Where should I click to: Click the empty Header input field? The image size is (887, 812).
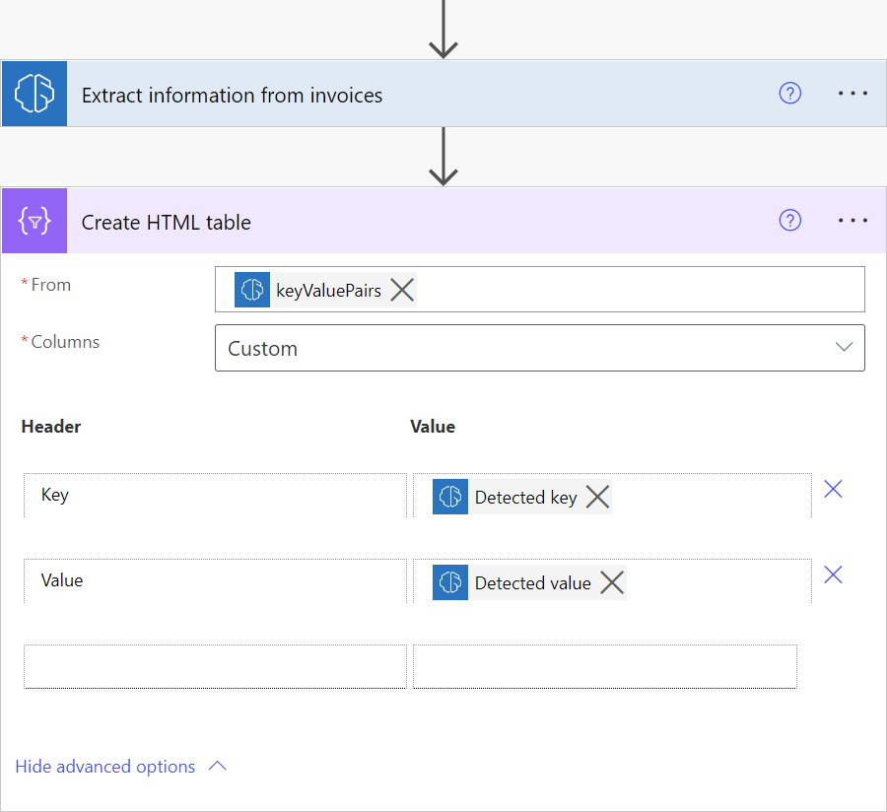[x=215, y=666]
